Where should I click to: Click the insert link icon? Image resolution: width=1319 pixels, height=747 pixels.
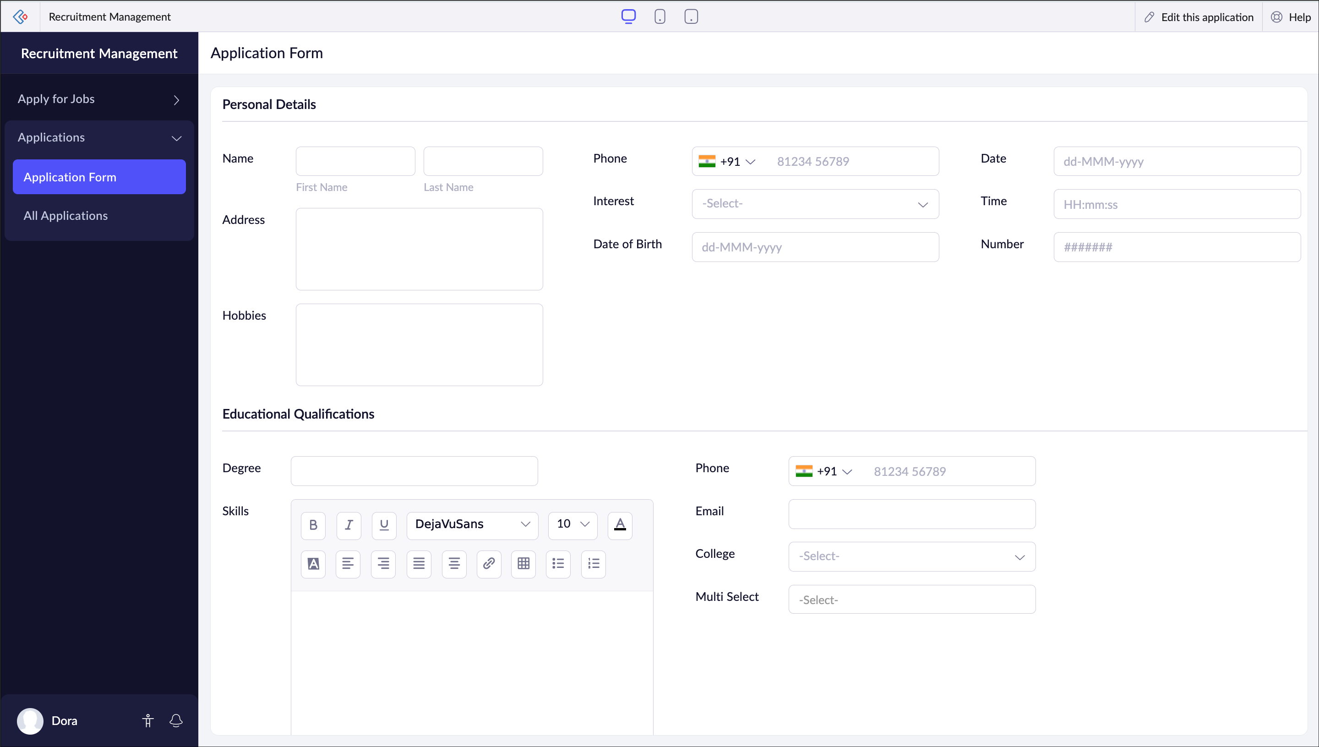coord(488,564)
